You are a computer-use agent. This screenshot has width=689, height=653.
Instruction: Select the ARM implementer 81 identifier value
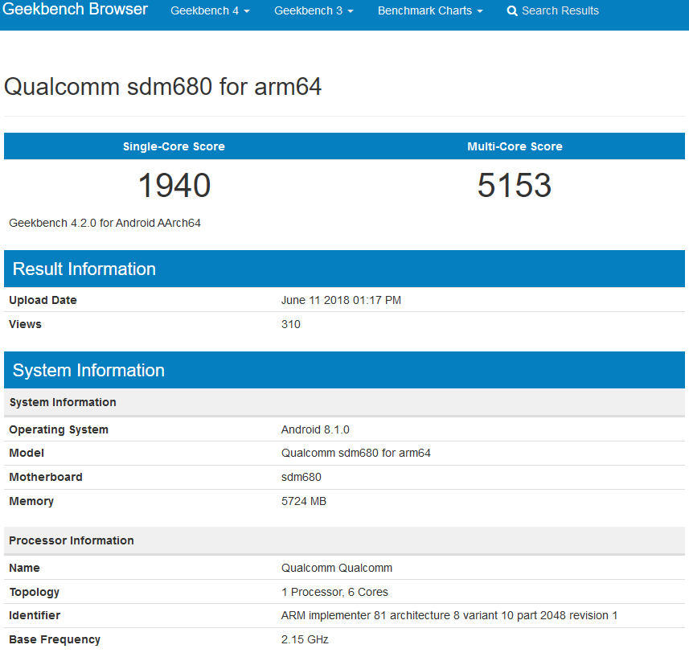449,616
